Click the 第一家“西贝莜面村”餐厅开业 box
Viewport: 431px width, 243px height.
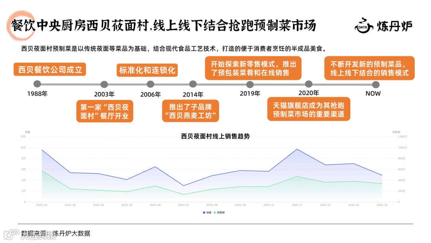105,111
